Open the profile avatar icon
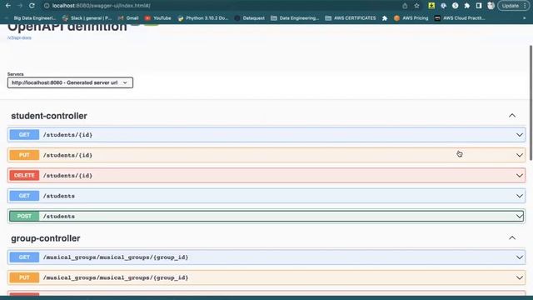Screen dimensions: 533x300 tap(491, 6)
